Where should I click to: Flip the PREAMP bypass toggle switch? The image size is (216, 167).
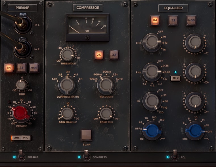21,155
